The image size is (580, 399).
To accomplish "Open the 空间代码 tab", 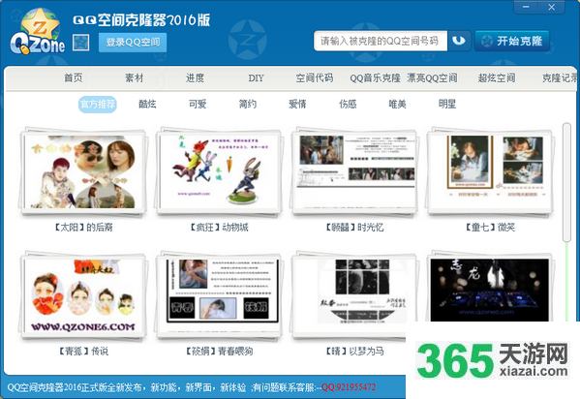I will [x=315, y=77].
